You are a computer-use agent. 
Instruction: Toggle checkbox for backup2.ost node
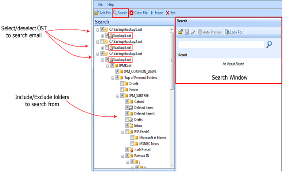(x=107, y=47)
